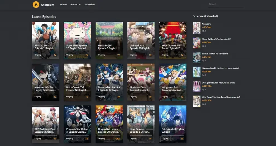The image size is (276, 146).
Task: Open Somali to Mori no Kamisama title
Action: point(215,54)
